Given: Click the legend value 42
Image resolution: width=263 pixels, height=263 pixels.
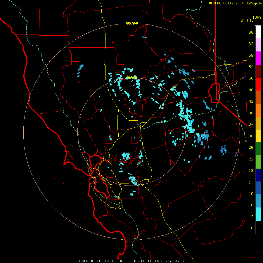Looking at the screenshot, I should point(251,101).
